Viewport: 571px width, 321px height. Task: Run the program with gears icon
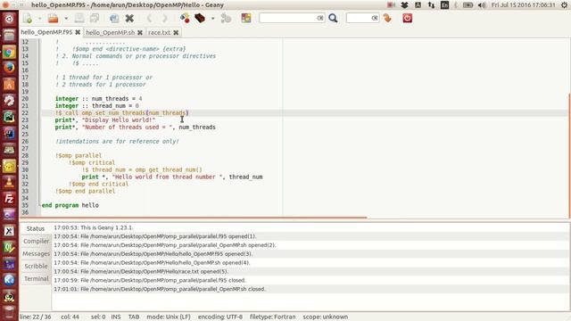point(226,18)
